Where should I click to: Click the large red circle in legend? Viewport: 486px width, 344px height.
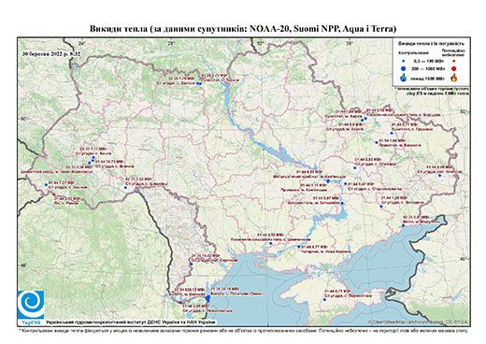point(453,68)
